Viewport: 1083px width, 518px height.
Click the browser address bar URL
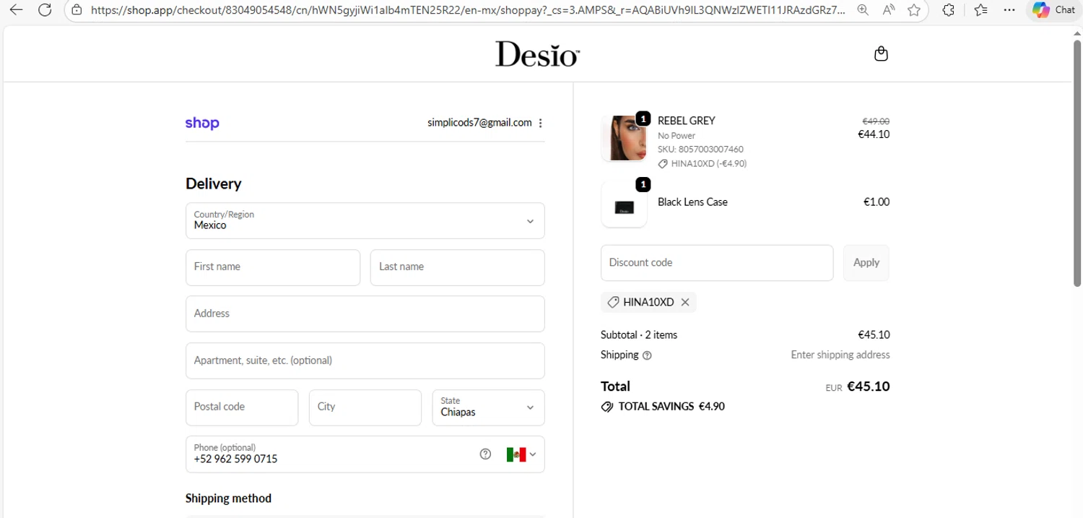click(468, 10)
